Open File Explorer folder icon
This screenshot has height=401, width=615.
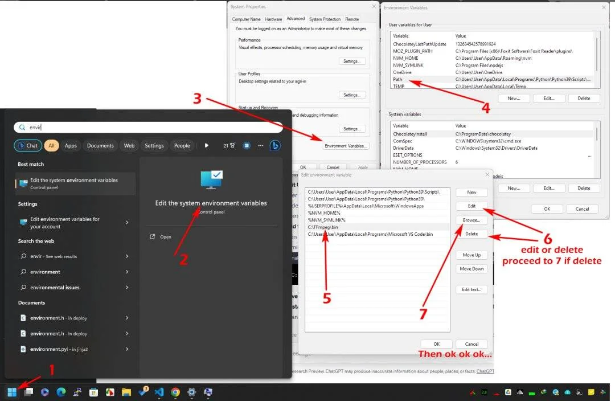(126, 392)
